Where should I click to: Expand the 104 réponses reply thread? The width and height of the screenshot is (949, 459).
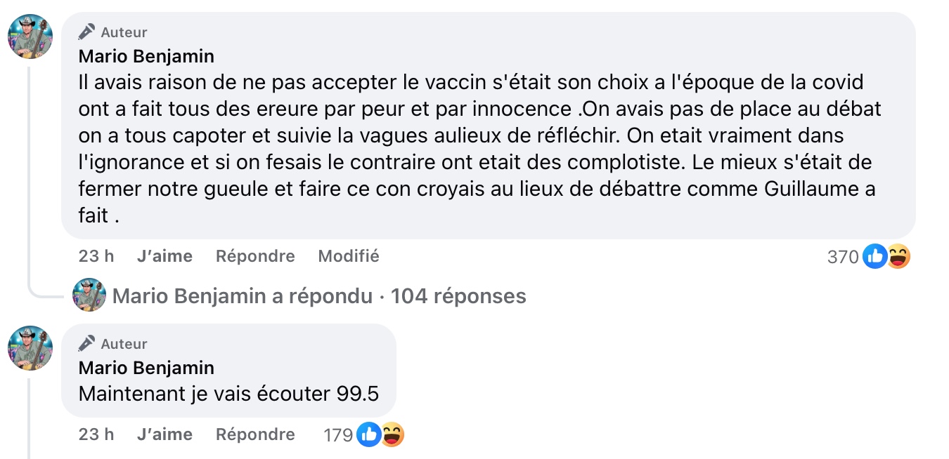click(x=458, y=296)
